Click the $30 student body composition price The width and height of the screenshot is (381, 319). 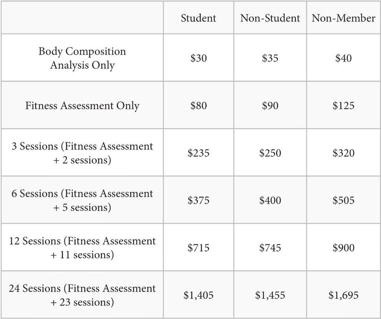coord(198,58)
